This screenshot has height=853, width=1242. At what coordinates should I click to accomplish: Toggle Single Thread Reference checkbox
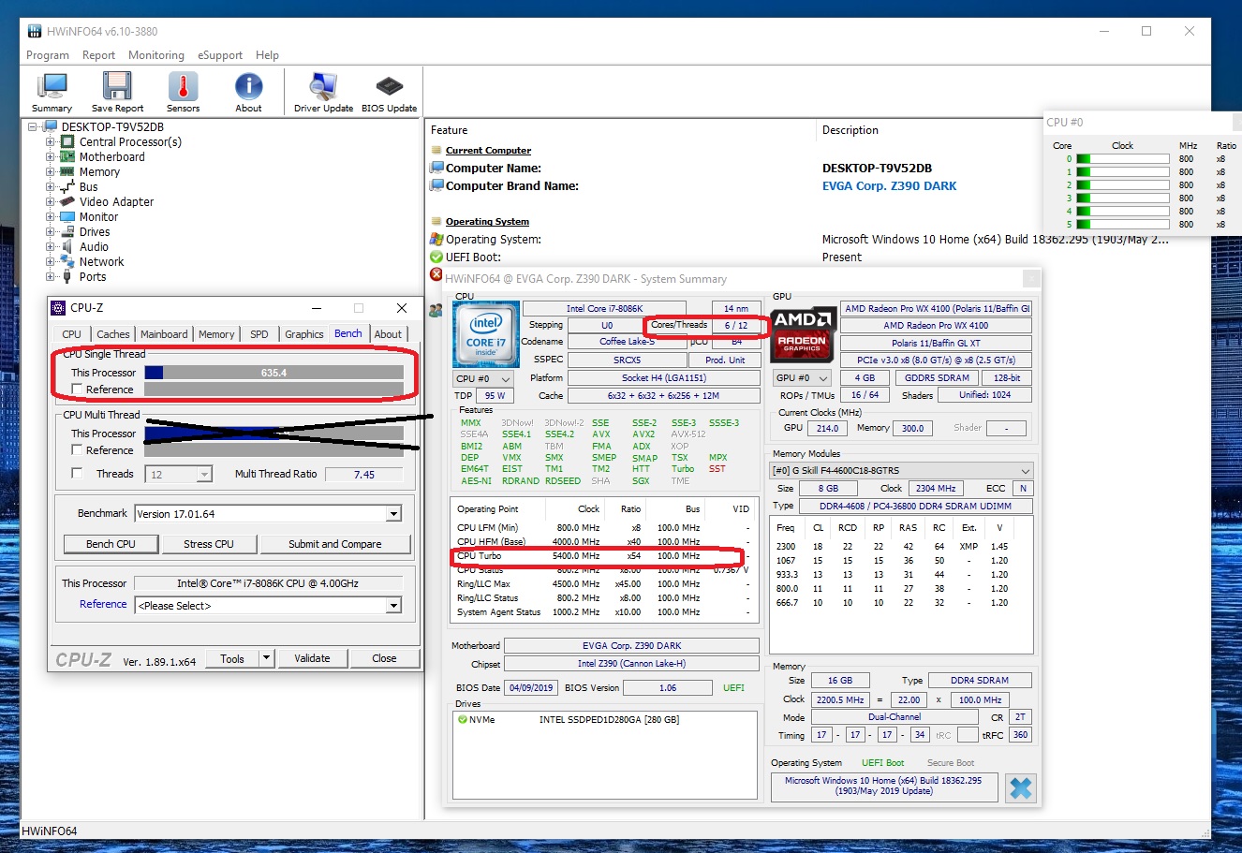click(x=78, y=390)
